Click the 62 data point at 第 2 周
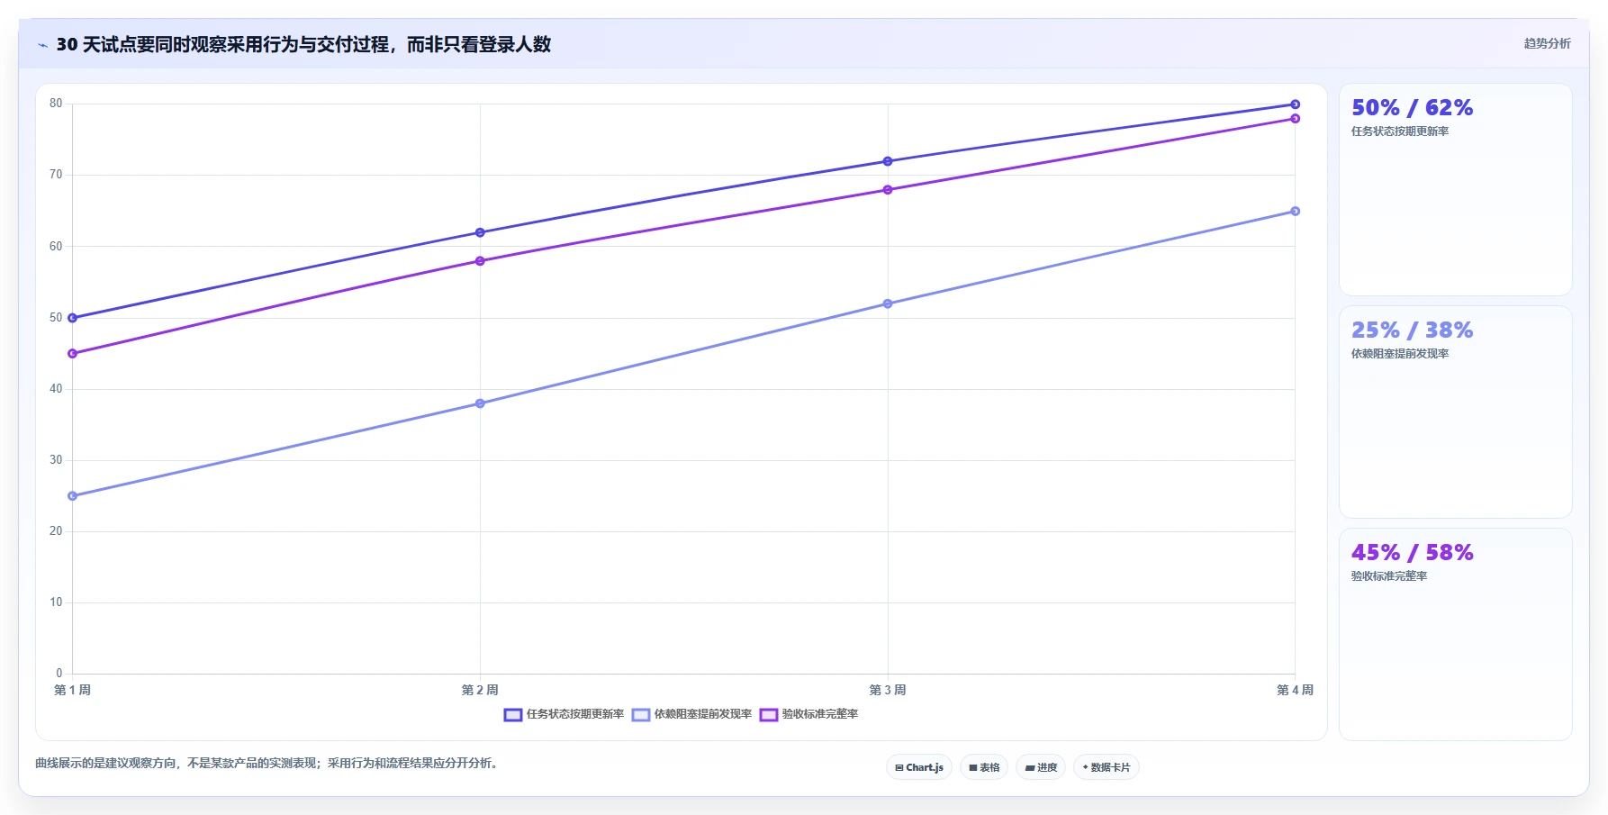This screenshot has height=815, width=1608. click(480, 232)
